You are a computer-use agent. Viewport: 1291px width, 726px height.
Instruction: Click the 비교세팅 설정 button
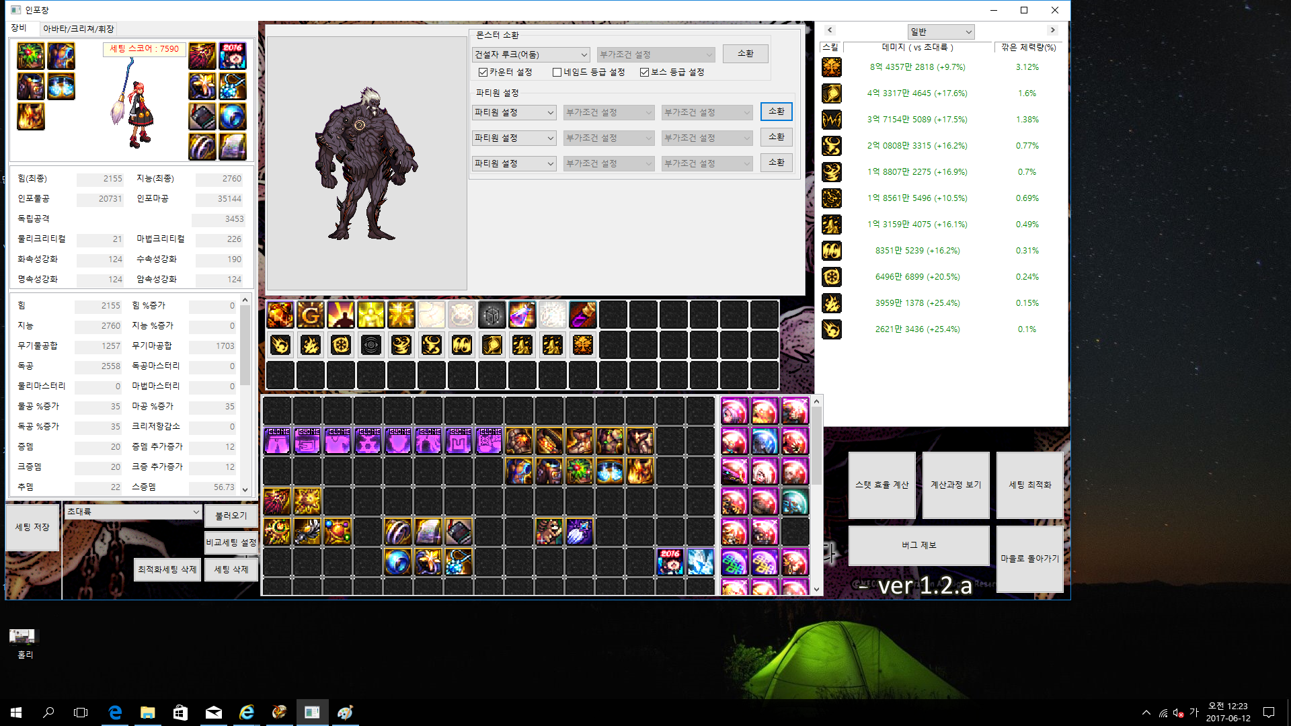(x=231, y=542)
